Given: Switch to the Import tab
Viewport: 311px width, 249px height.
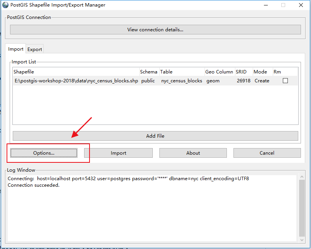Looking at the screenshot, I should (x=16, y=49).
